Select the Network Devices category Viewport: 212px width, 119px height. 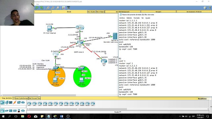pyautogui.click(x=2, y=102)
